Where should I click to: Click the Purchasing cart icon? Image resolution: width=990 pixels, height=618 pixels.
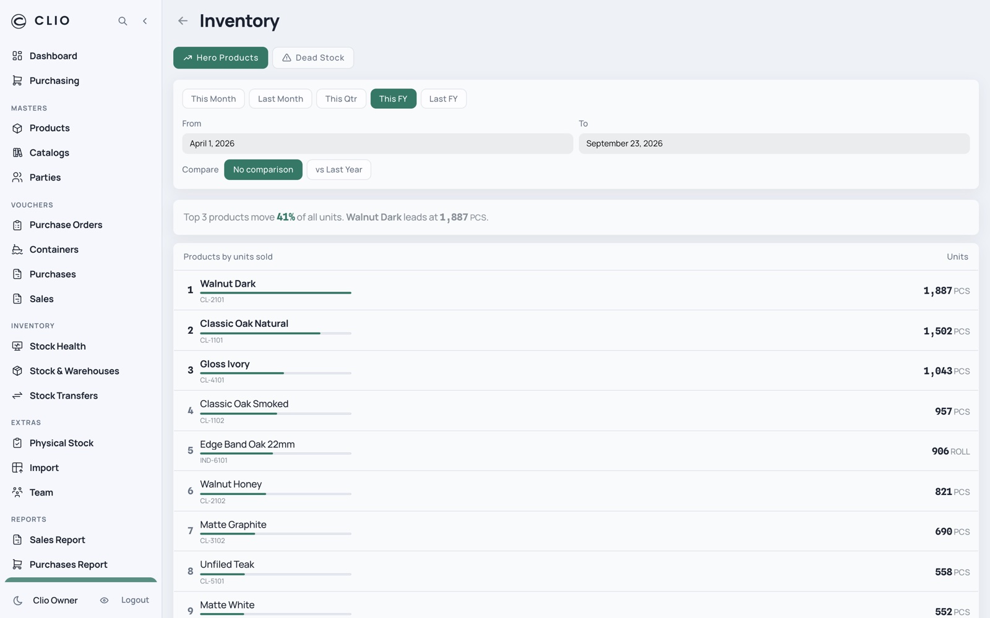(17, 80)
